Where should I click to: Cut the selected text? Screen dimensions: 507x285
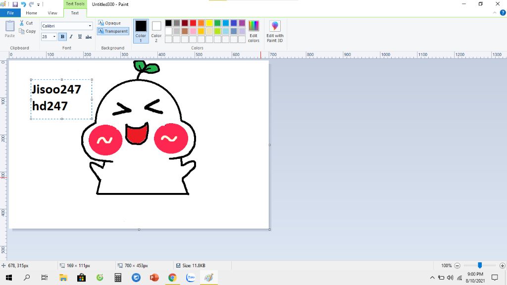pyautogui.click(x=26, y=23)
